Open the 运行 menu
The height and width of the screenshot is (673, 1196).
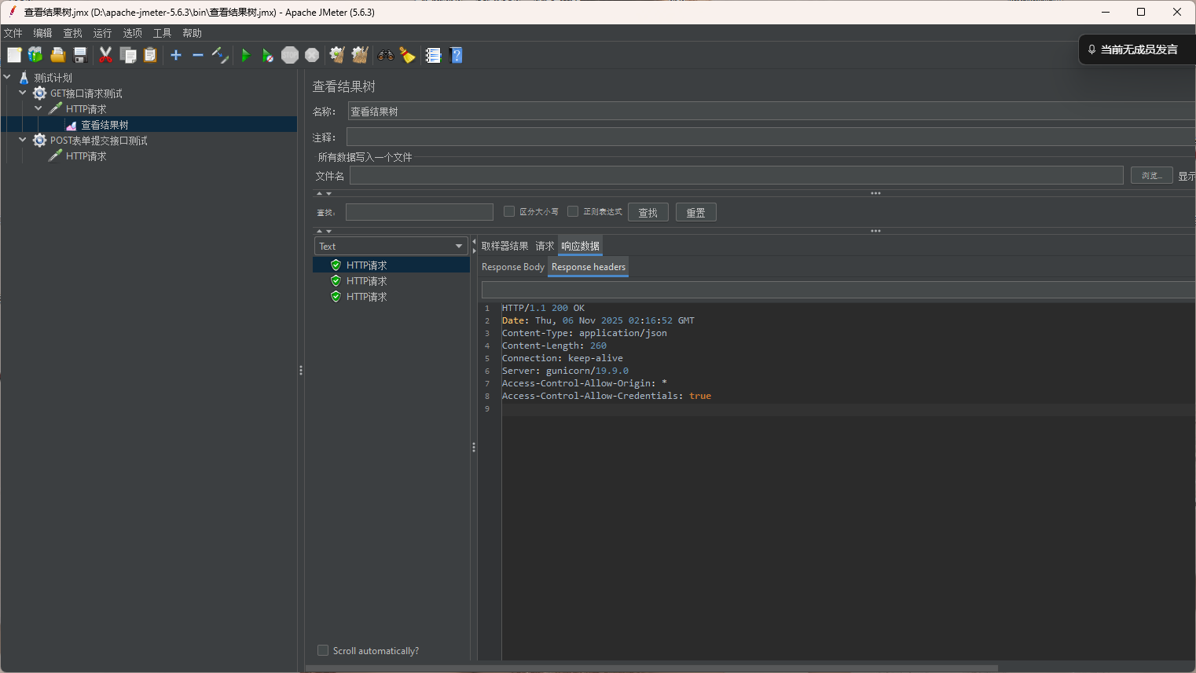102,33
